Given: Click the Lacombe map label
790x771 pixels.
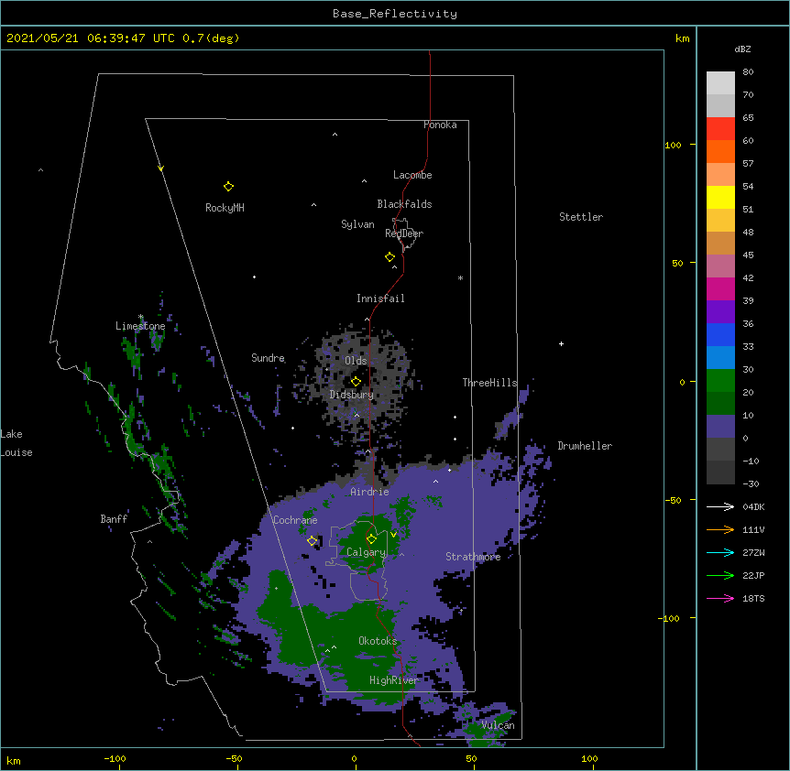Looking at the screenshot, I should [x=412, y=175].
